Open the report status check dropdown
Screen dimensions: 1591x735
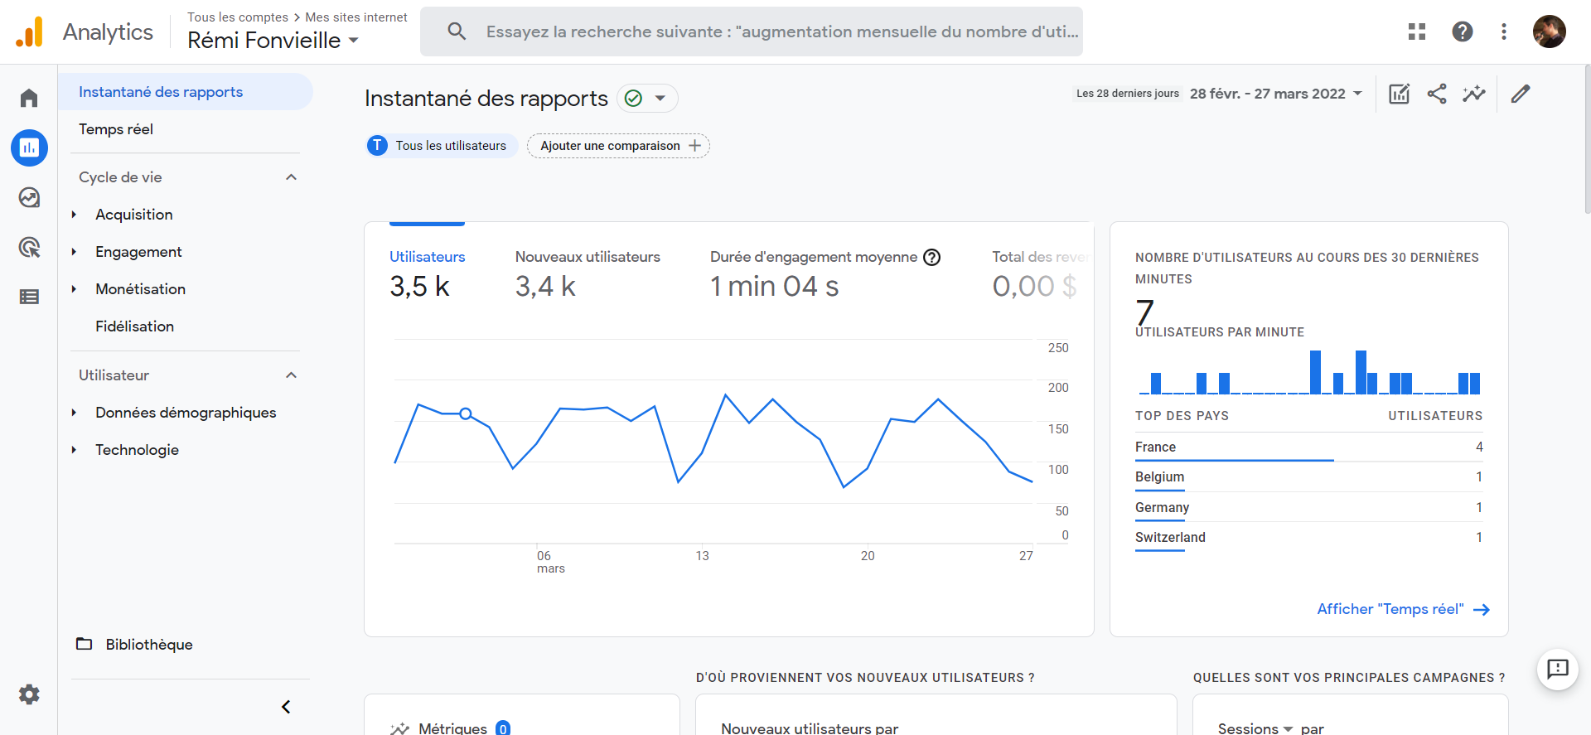click(647, 99)
